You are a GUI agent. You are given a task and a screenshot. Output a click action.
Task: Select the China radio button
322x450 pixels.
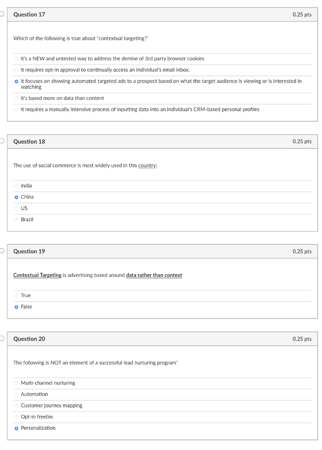pyautogui.click(x=17, y=197)
